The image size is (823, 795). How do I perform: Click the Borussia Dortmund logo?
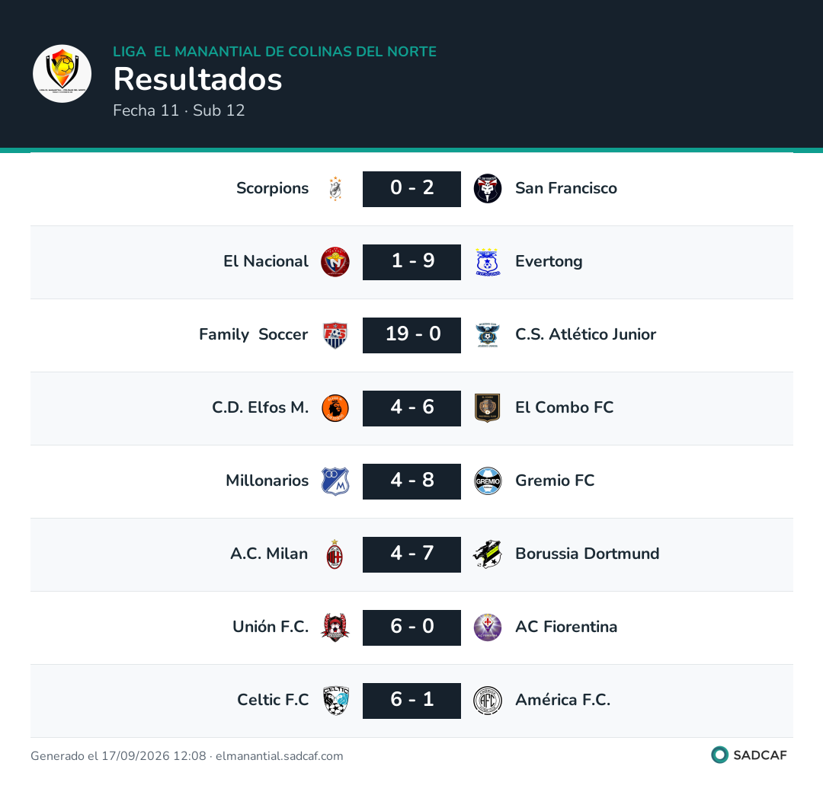pyautogui.click(x=488, y=554)
